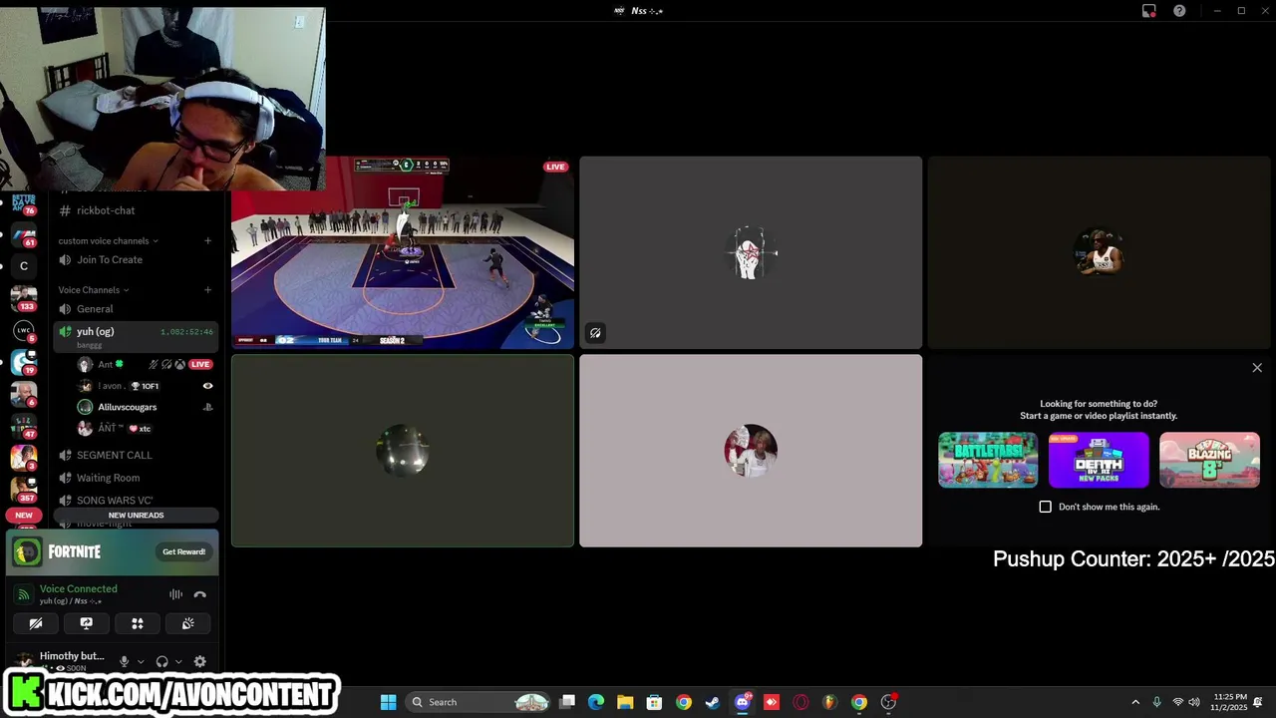
Task: Jump to NEW UNREADS in channel list
Action: (x=136, y=515)
